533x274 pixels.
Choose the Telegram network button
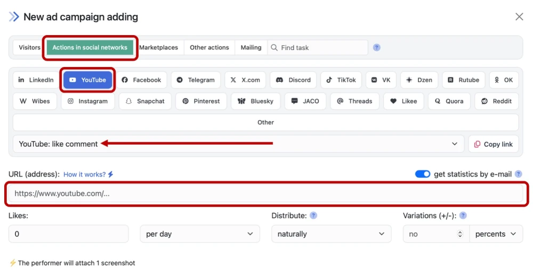(x=196, y=80)
